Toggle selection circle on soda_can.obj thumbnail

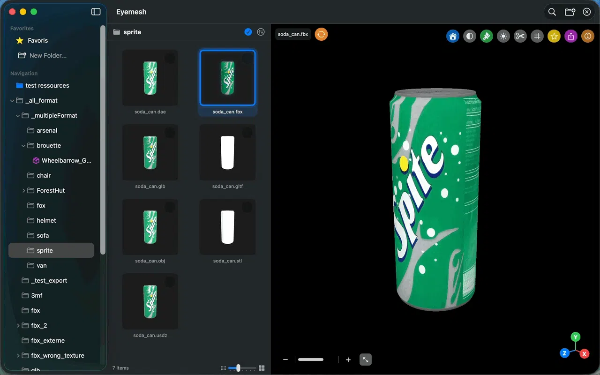(x=170, y=207)
